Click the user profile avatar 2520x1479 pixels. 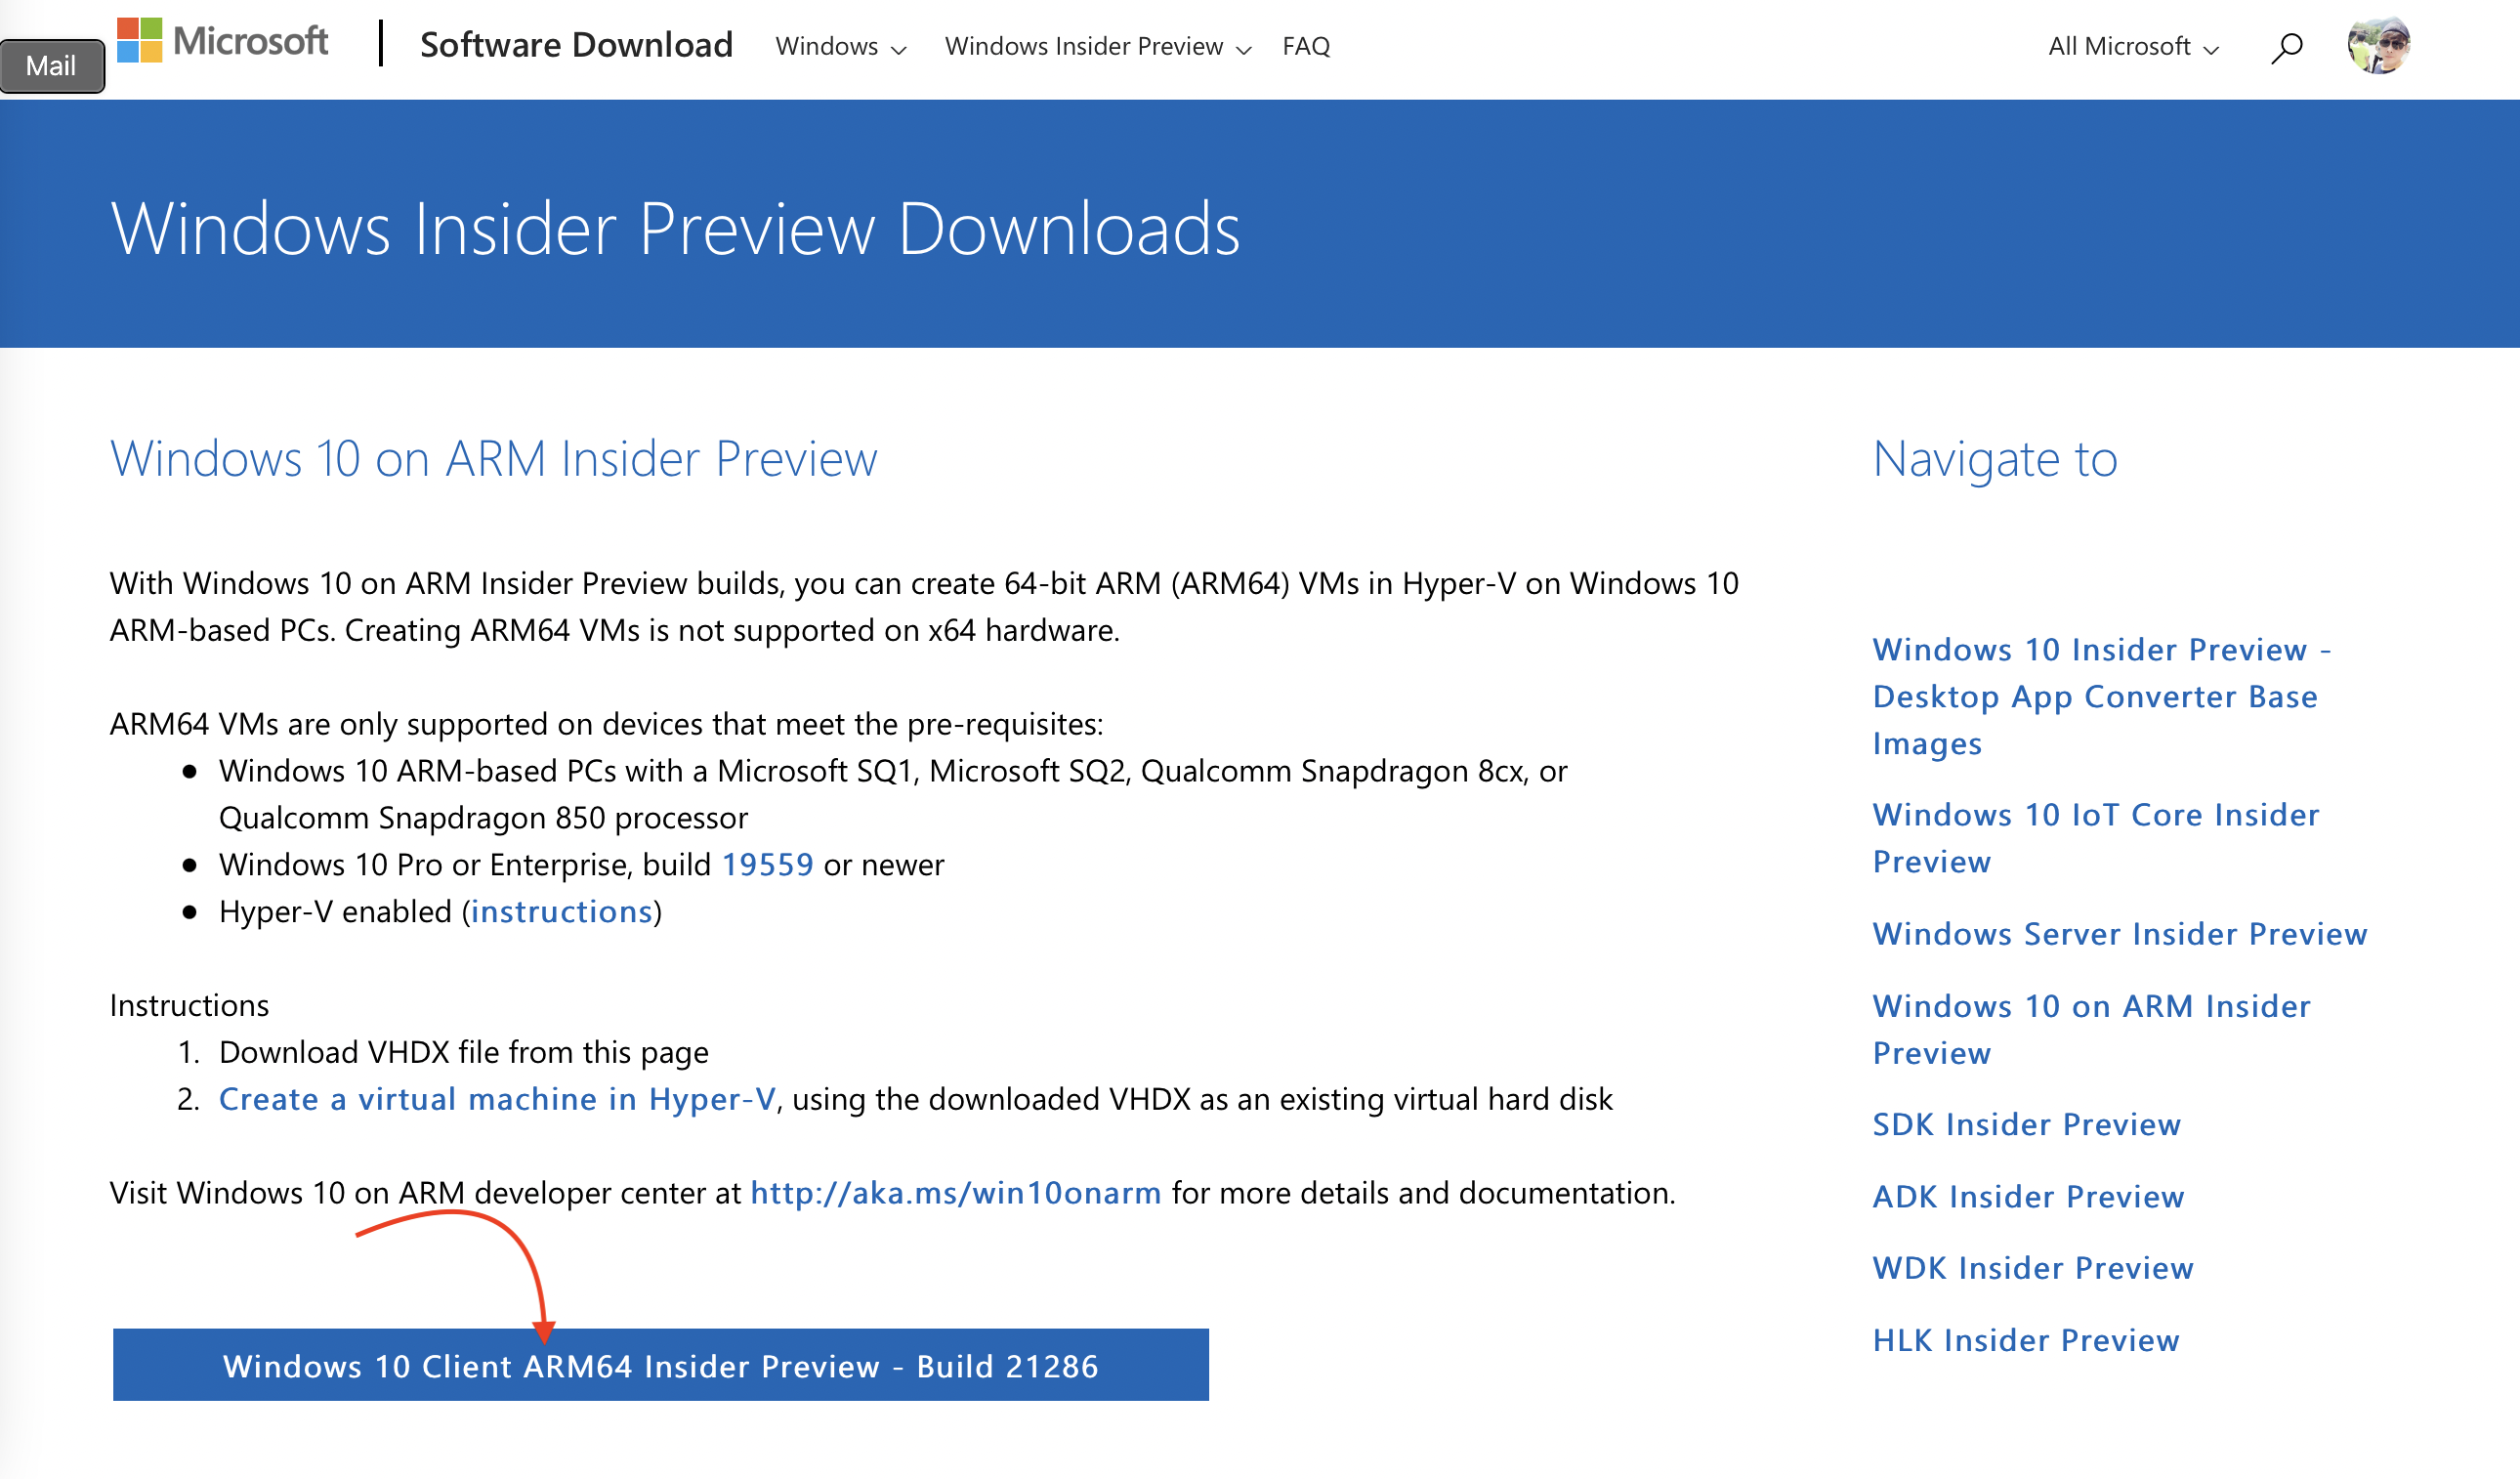2378,45
